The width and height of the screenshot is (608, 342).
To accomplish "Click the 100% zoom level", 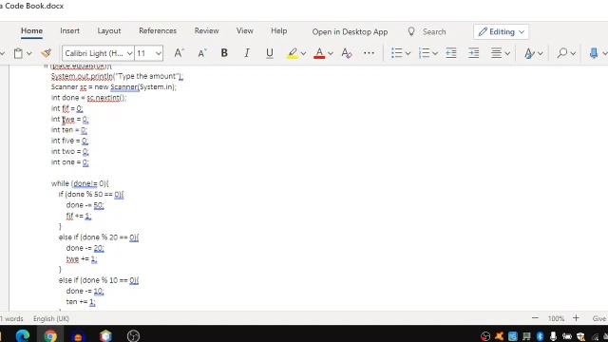I will (556, 319).
